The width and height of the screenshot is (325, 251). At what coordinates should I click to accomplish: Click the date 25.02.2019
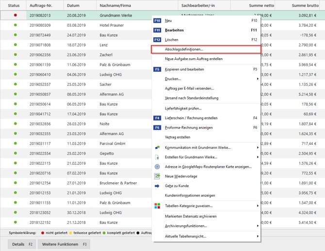pos(76,154)
